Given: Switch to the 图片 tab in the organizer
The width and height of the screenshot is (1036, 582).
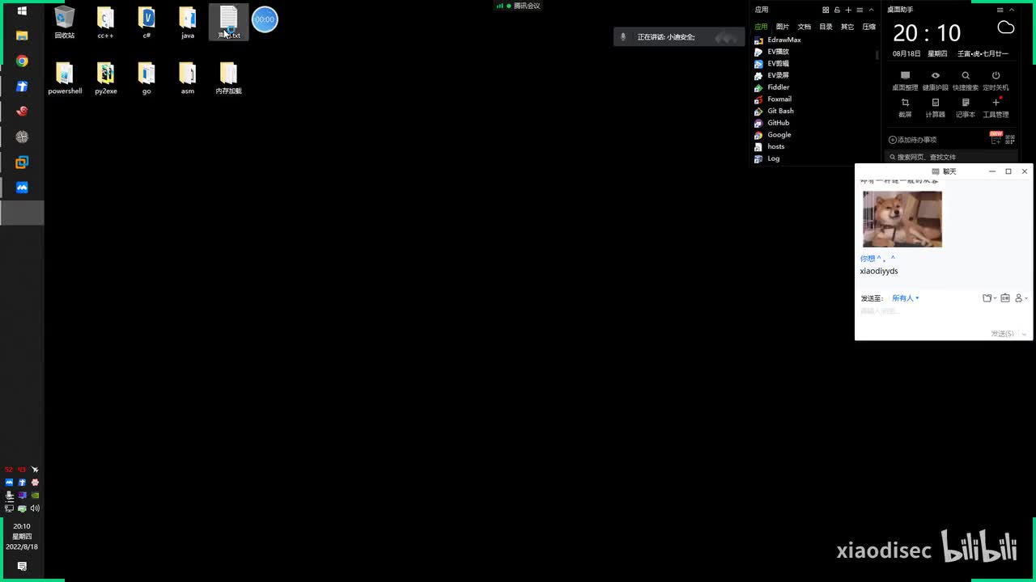Looking at the screenshot, I should tap(783, 27).
